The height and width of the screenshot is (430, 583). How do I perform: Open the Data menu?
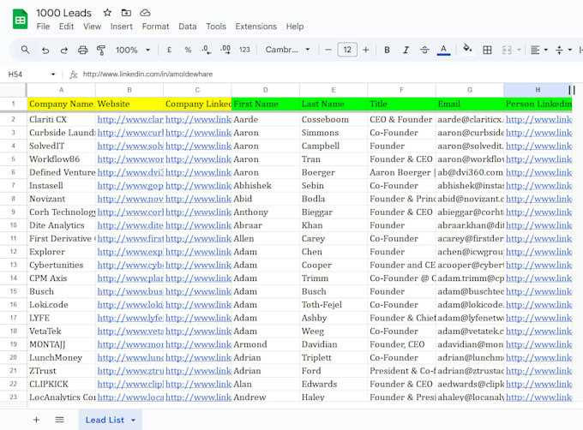point(188,27)
